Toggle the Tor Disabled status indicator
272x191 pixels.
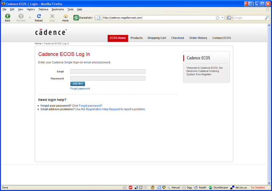[x=258, y=188]
